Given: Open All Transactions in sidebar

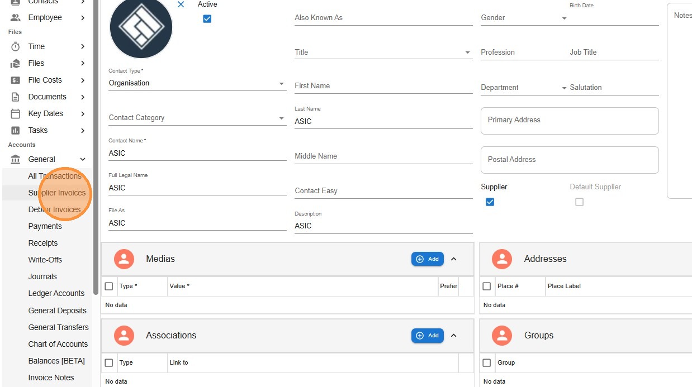Looking at the screenshot, I should click(55, 176).
